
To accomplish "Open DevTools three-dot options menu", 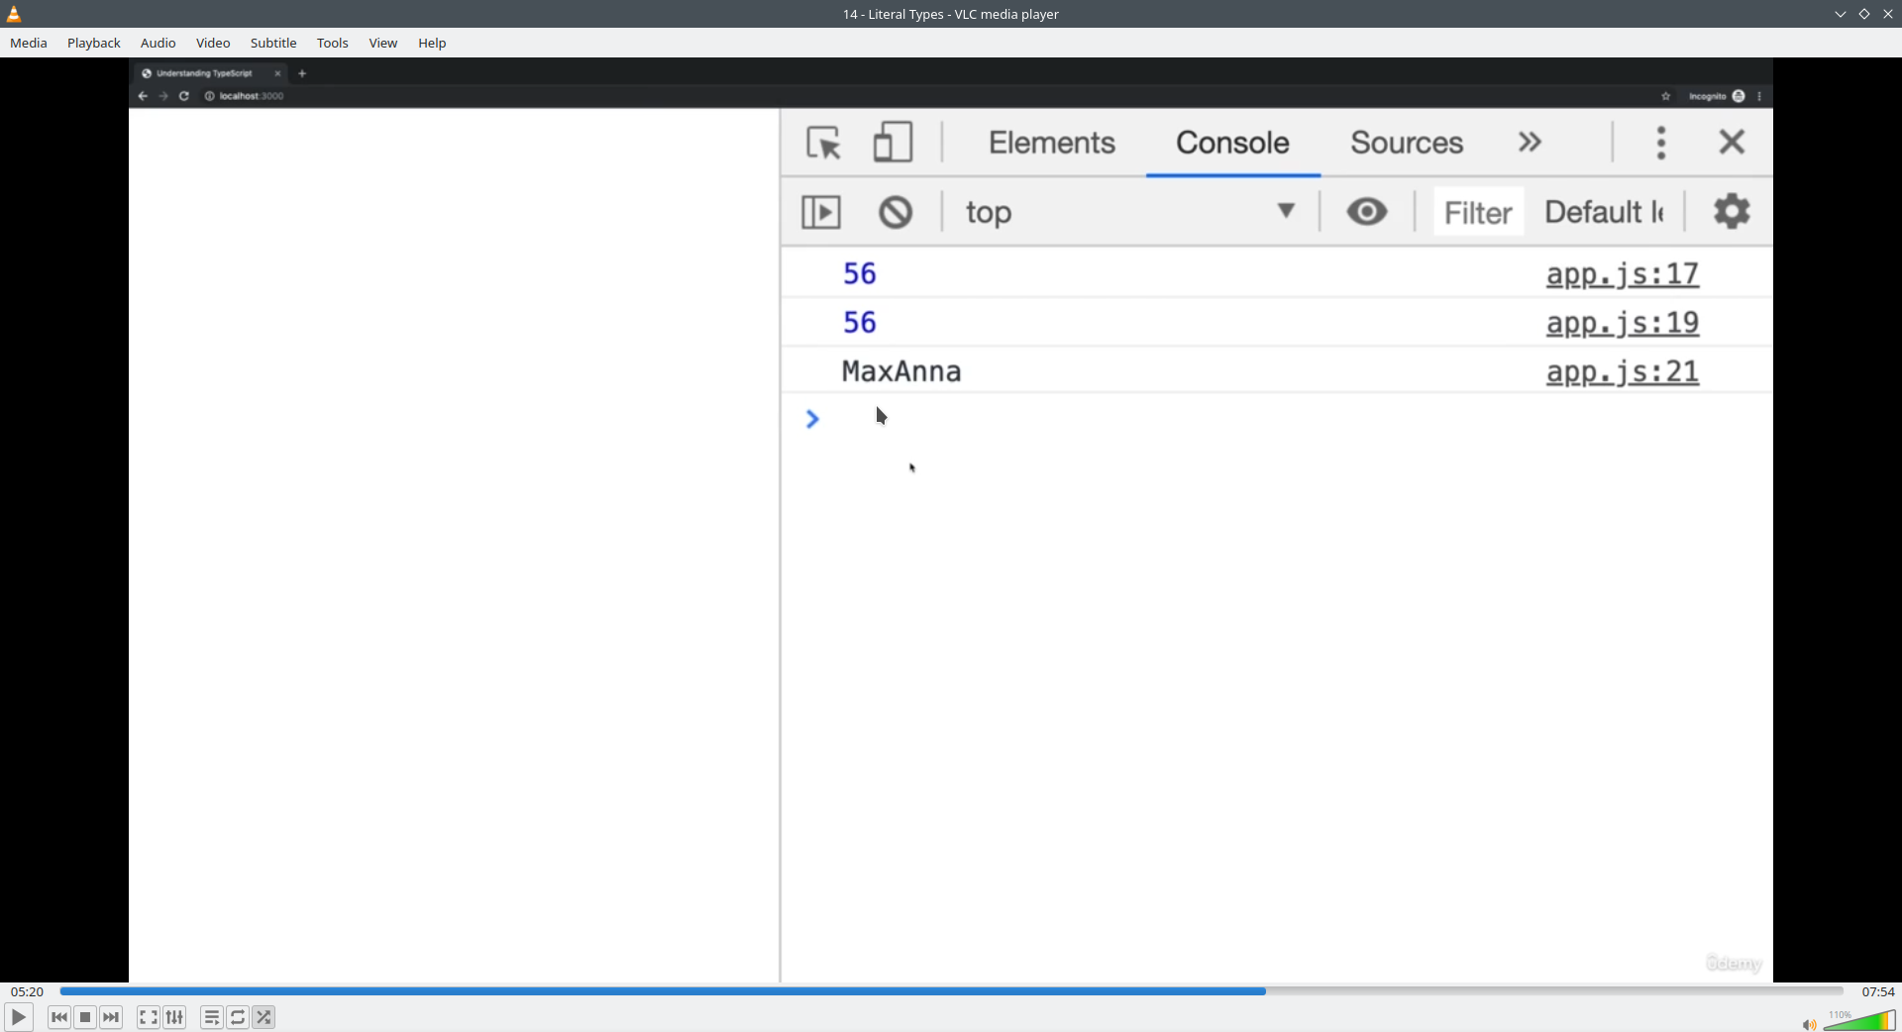I will [x=1661, y=143].
